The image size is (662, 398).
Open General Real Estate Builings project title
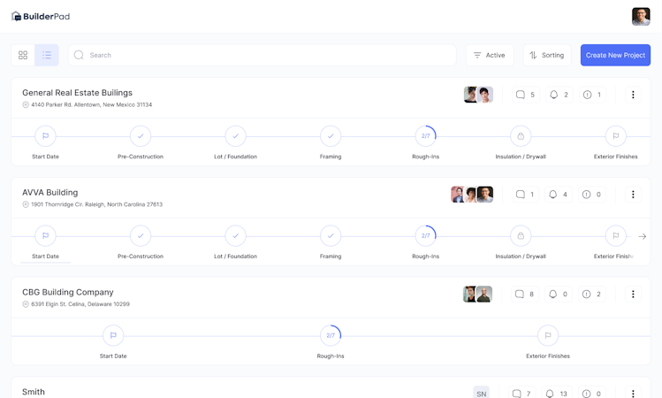[x=77, y=93]
